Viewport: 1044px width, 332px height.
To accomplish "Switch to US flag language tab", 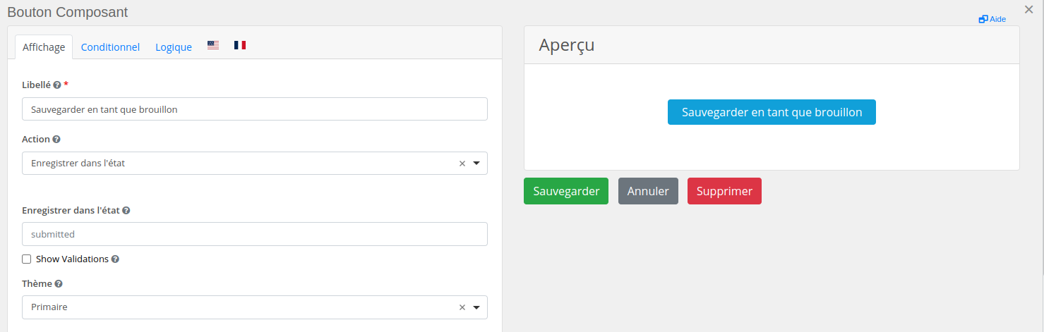I will [213, 45].
